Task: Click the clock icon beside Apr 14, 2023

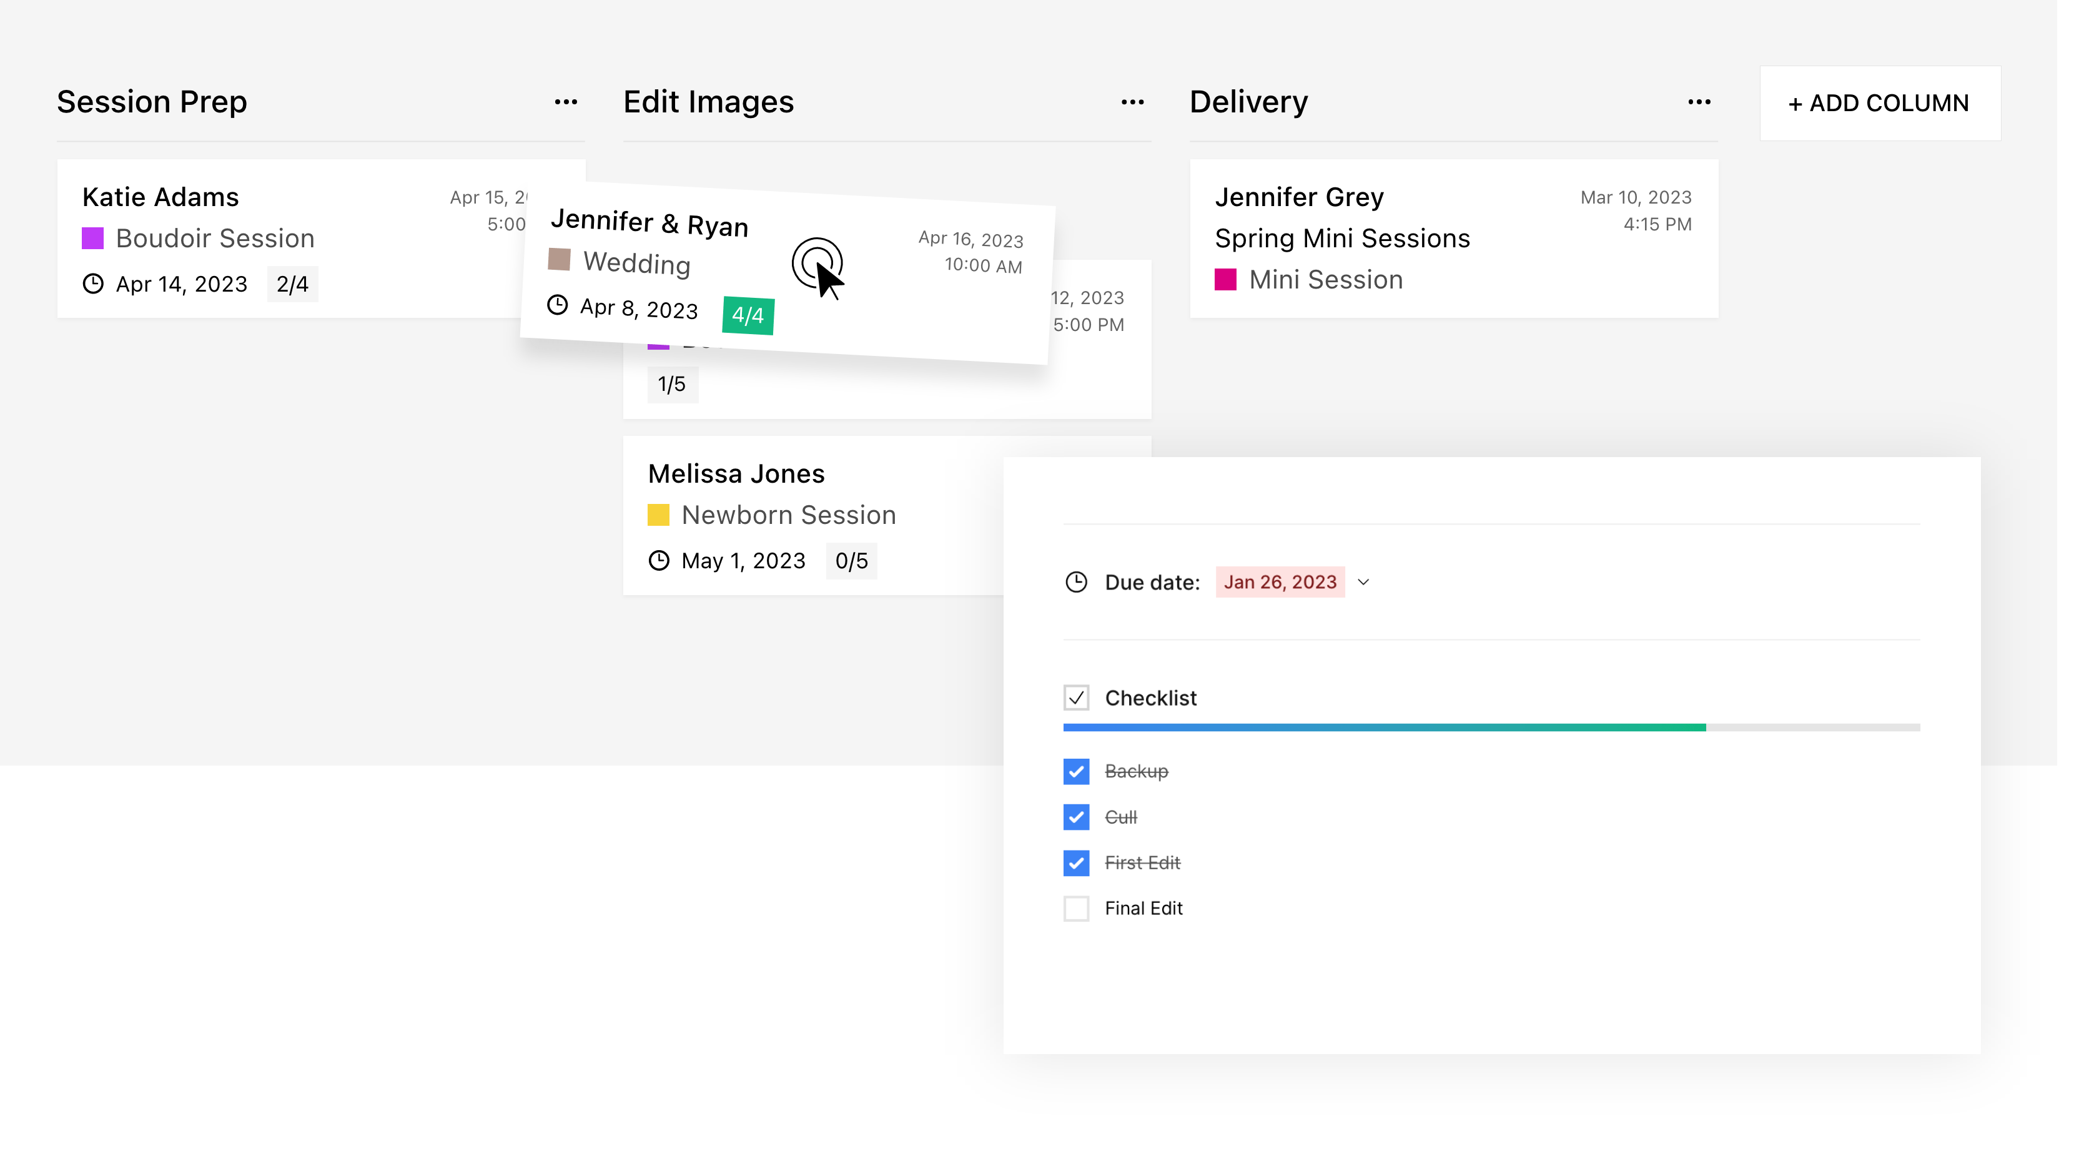Action: 94,286
